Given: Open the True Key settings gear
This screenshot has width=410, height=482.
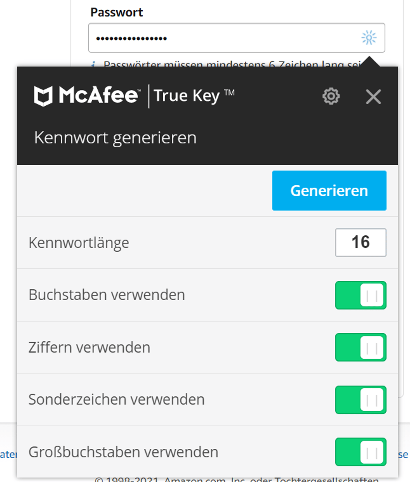Looking at the screenshot, I should 332,97.
